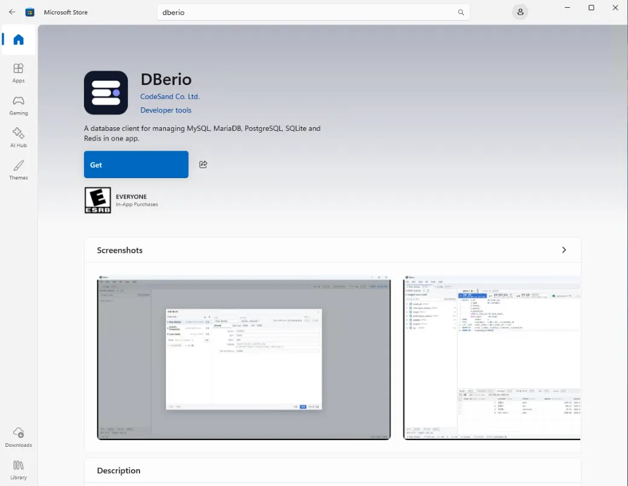
Task: Share the DBerio app listing
Action: [203, 165]
